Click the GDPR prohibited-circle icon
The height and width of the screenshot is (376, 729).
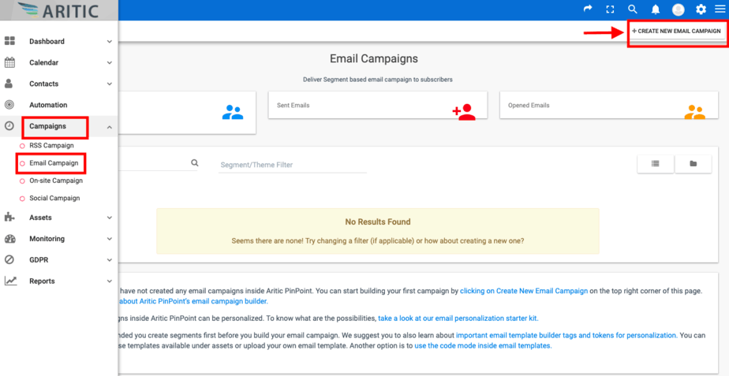(9, 260)
